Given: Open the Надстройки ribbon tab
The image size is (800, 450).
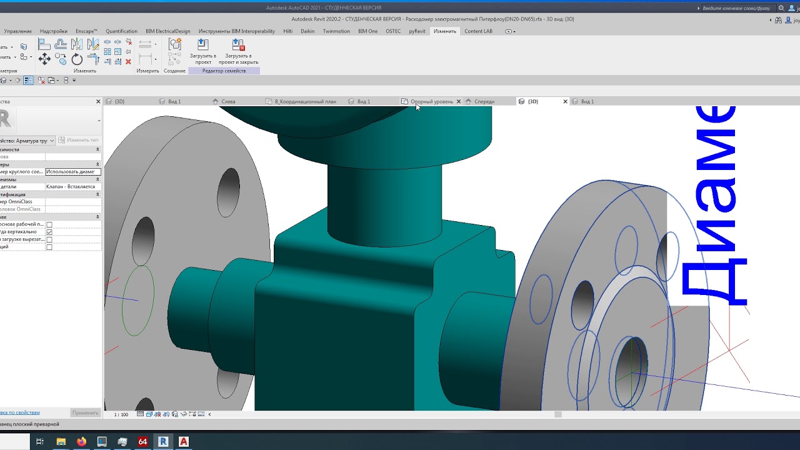Looking at the screenshot, I should pyautogui.click(x=54, y=31).
